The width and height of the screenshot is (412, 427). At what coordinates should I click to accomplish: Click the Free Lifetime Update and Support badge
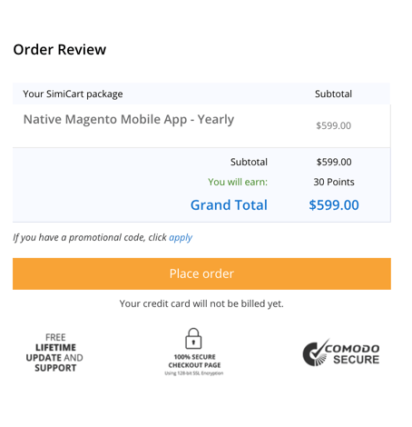[54, 353]
